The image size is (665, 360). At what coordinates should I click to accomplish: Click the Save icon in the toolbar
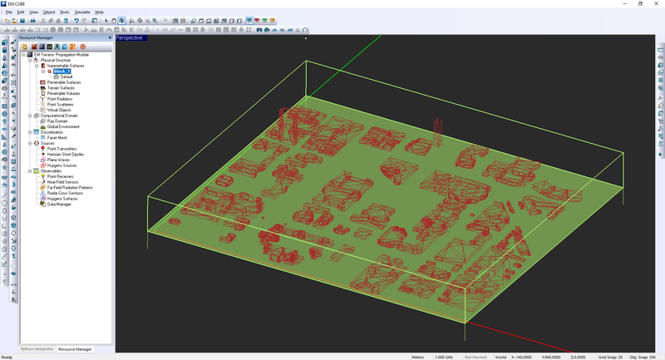click(22, 21)
